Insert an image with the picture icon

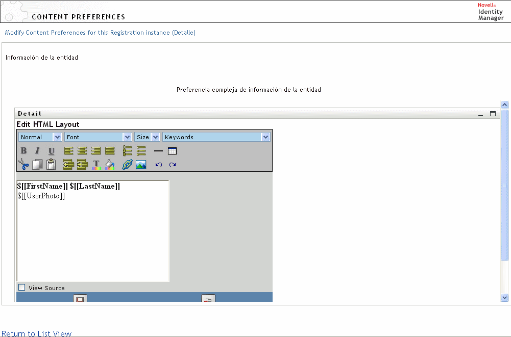[x=141, y=165]
